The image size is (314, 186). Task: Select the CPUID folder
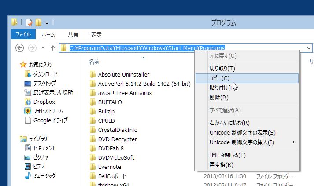tap(106, 121)
